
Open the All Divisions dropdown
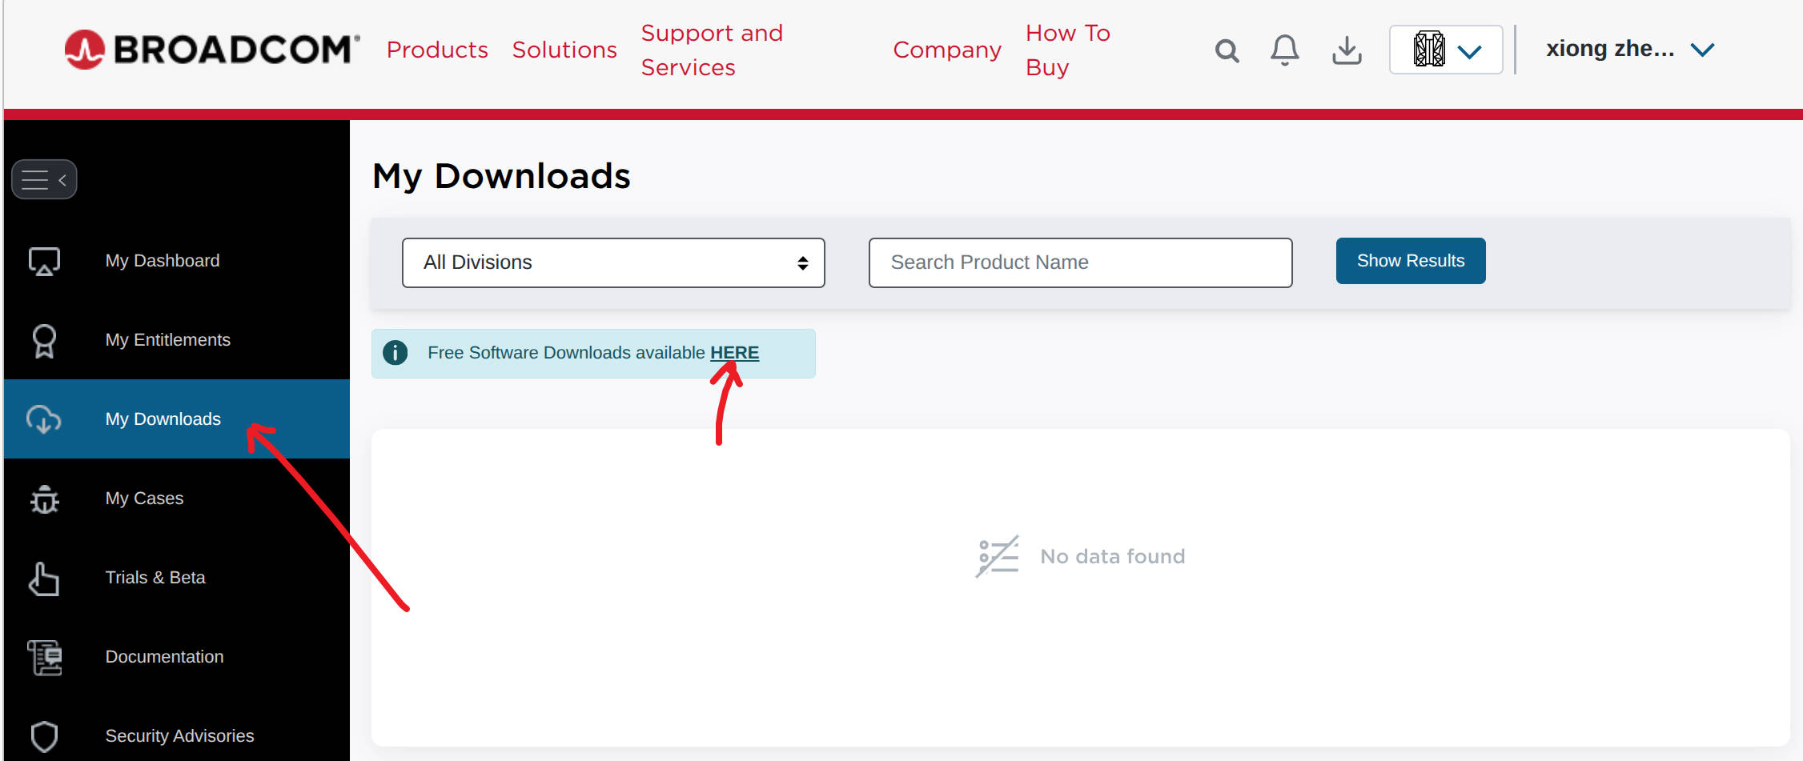(x=612, y=262)
